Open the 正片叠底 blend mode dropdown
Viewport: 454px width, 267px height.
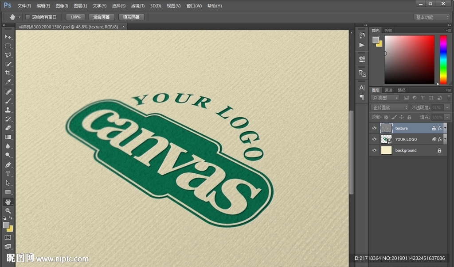390,107
